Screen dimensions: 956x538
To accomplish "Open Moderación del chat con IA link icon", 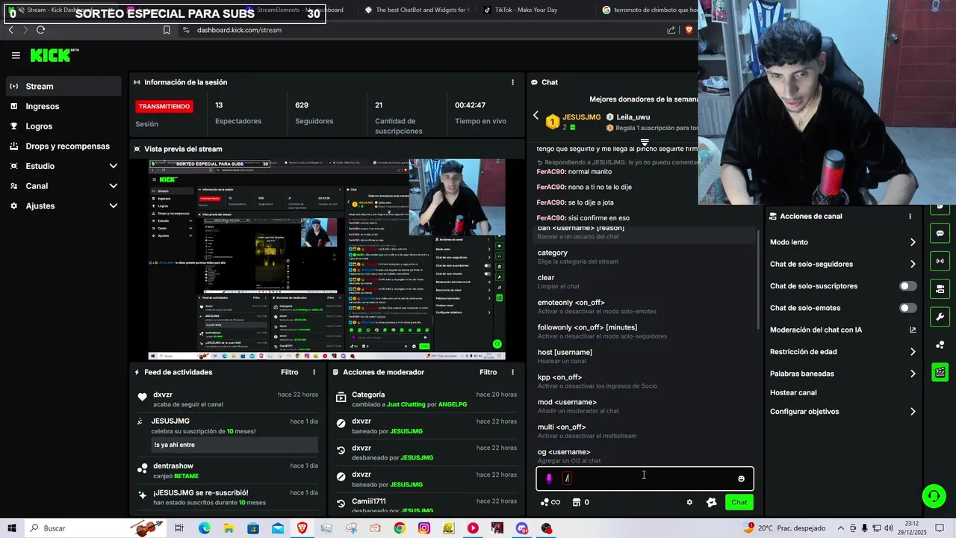I will pos(913,330).
